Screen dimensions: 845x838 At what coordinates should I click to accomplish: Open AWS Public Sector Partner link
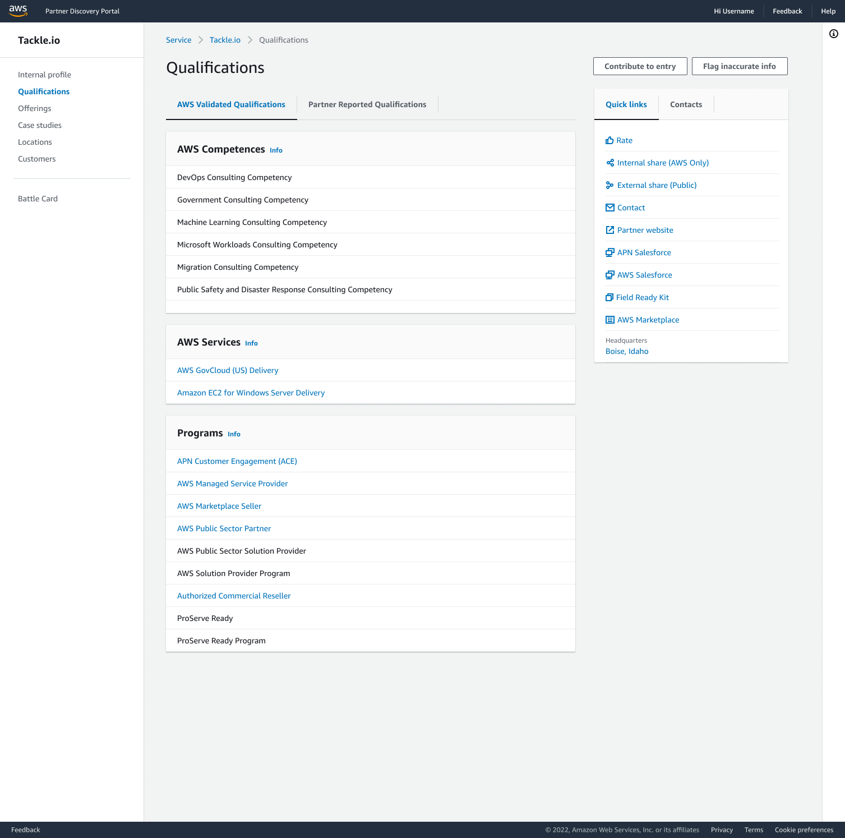pos(224,528)
